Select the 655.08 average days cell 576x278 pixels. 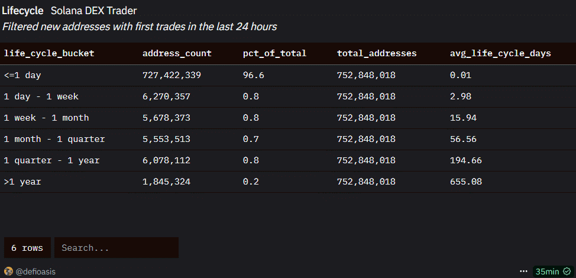[x=466, y=182]
